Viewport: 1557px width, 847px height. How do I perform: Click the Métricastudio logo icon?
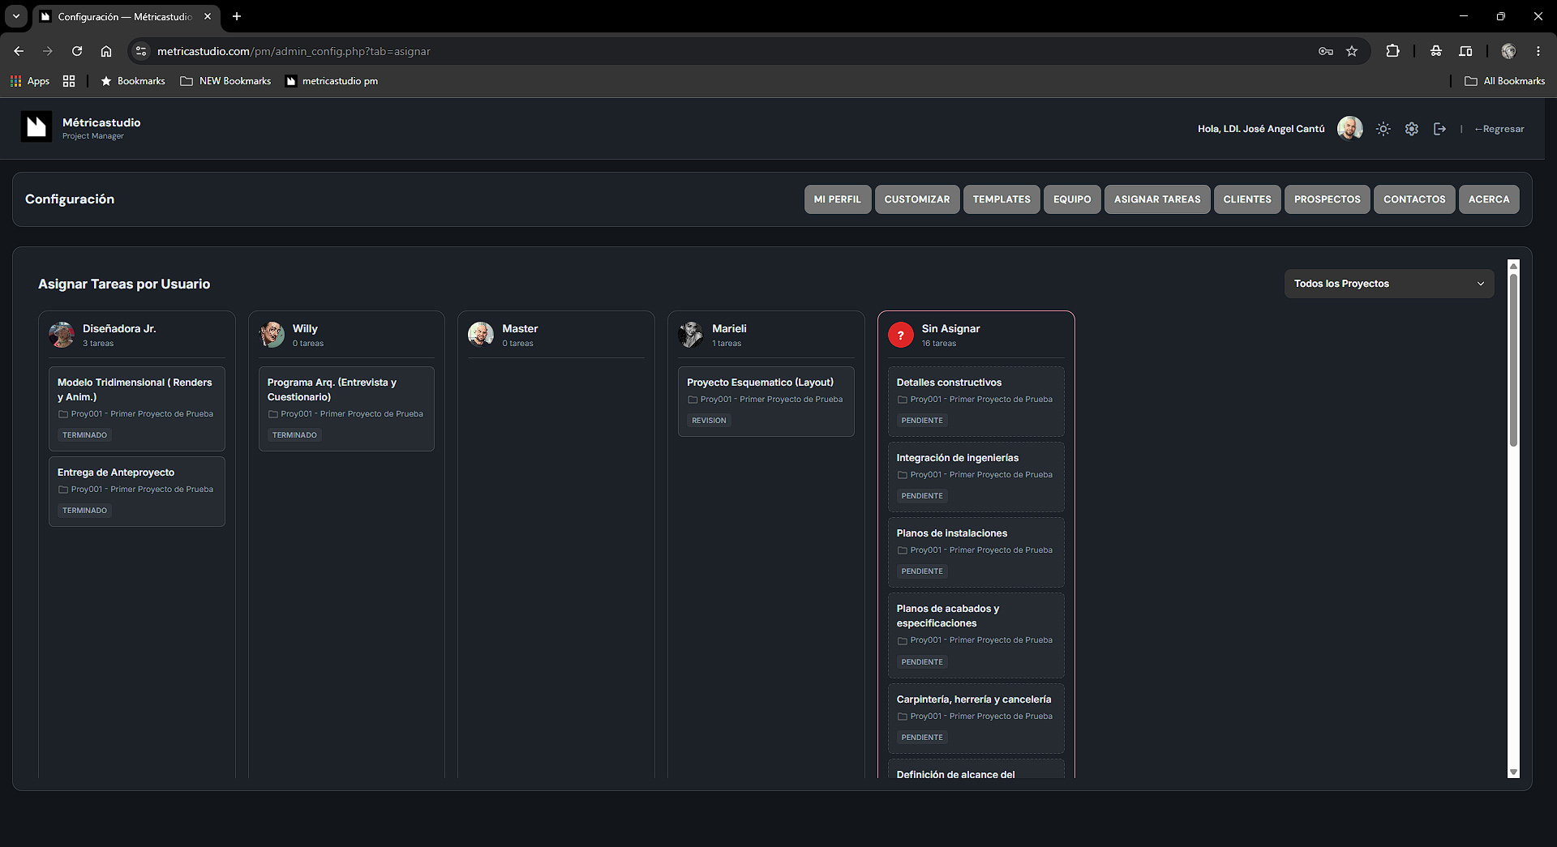[36, 126]
